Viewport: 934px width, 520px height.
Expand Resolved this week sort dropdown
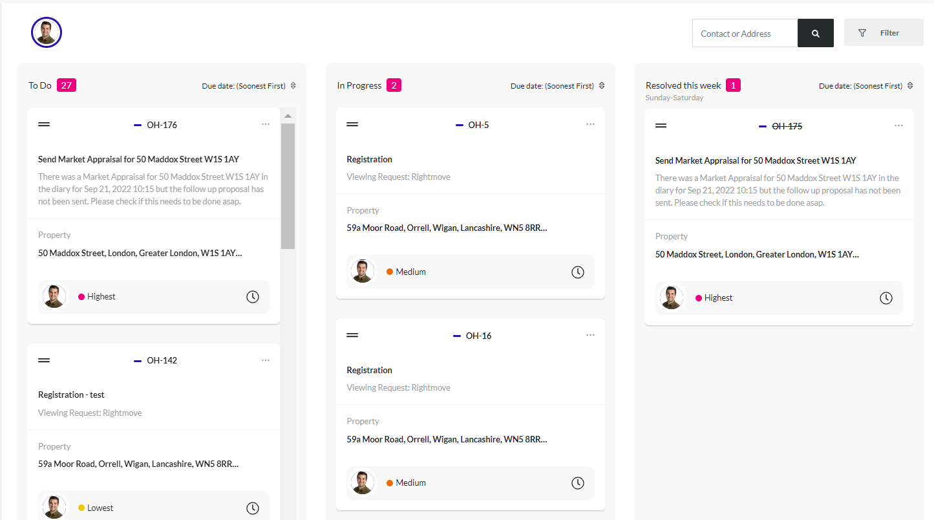point(866,86)
